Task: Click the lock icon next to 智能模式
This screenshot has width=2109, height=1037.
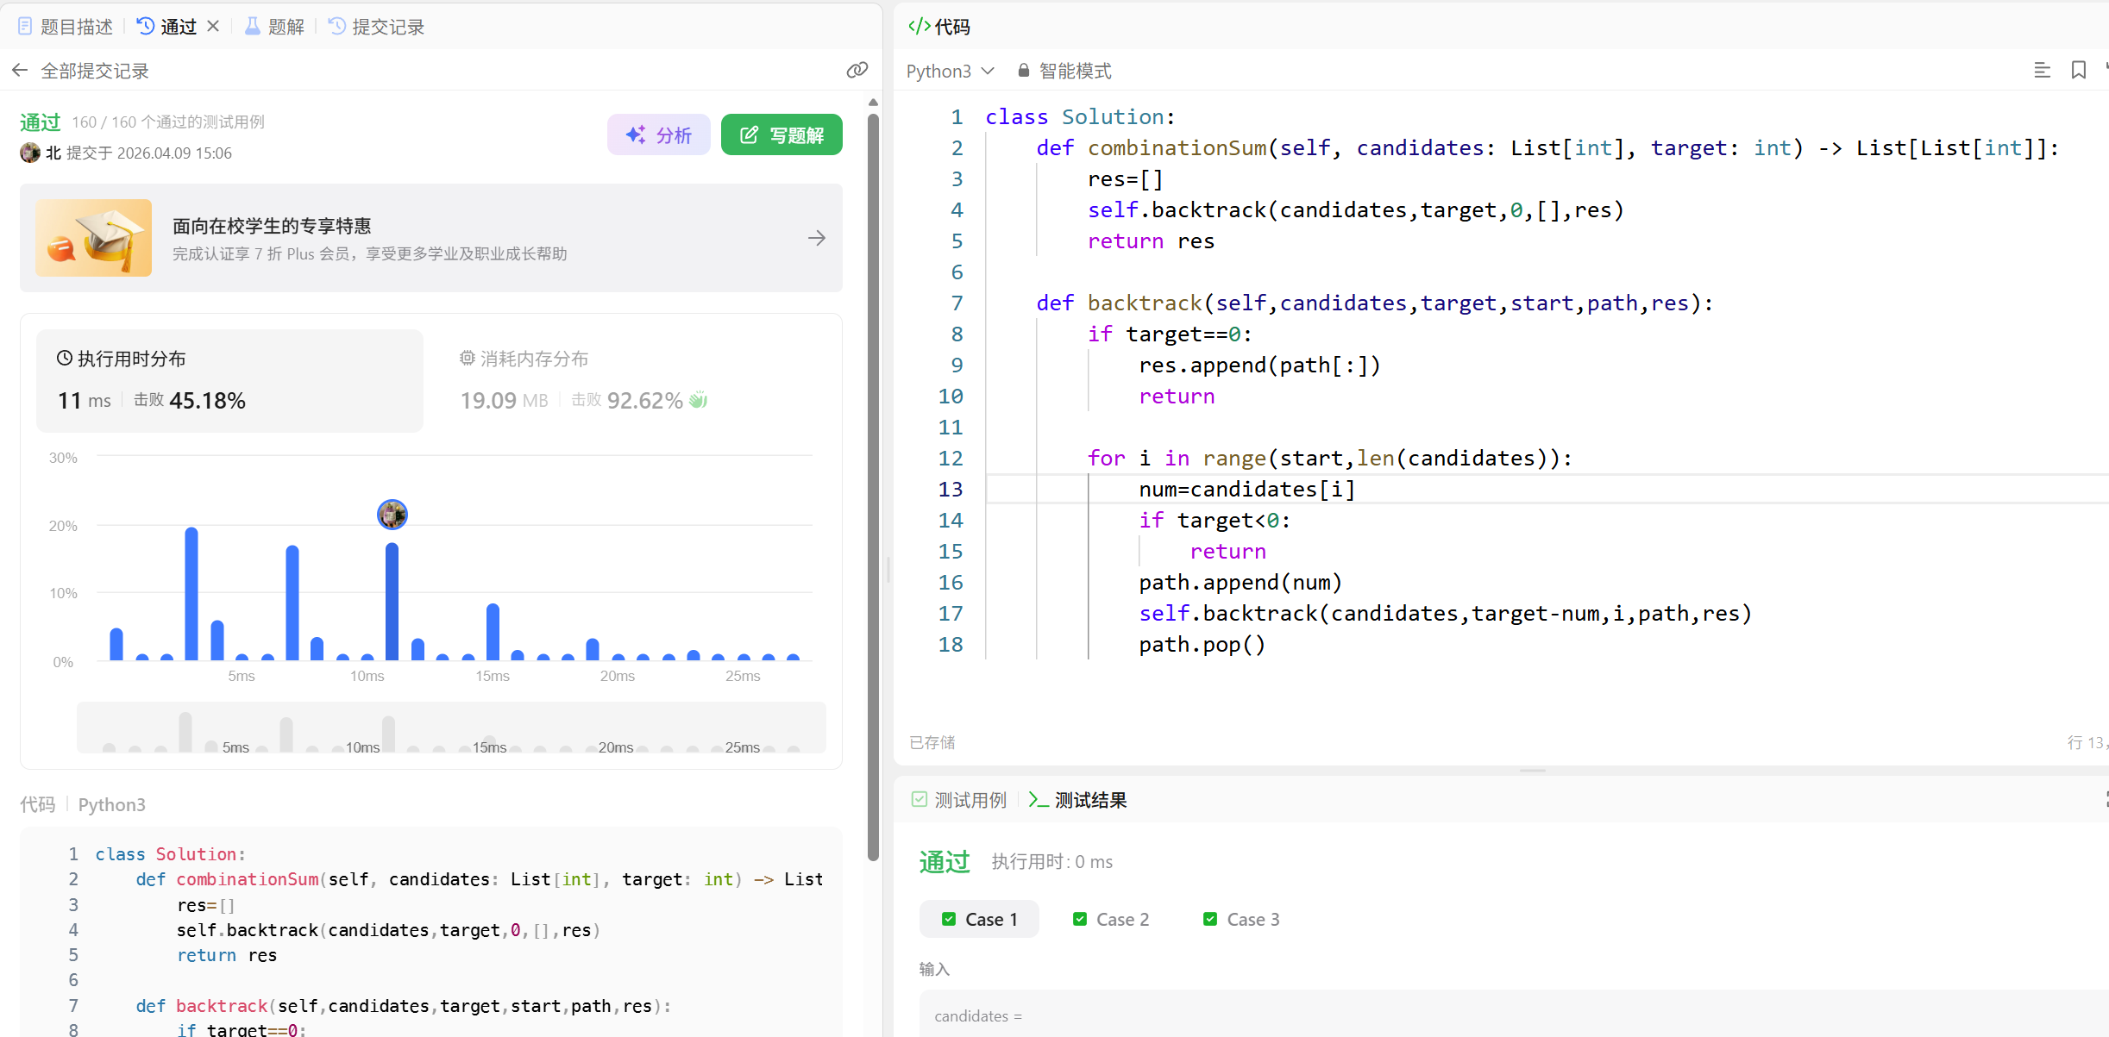Action: 1023,71
